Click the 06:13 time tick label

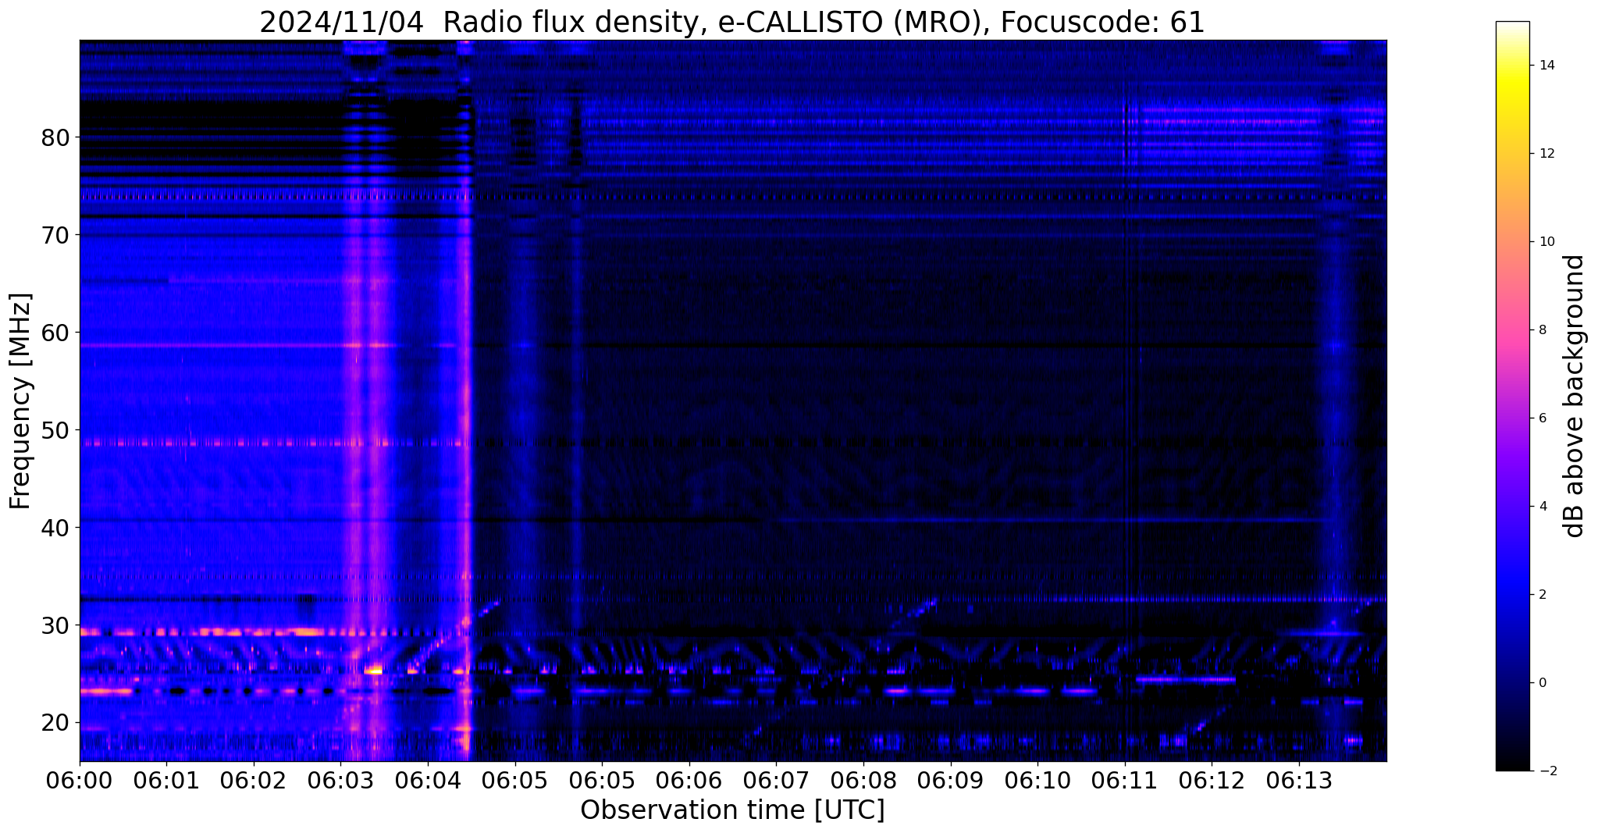[x=1299, y=781]
